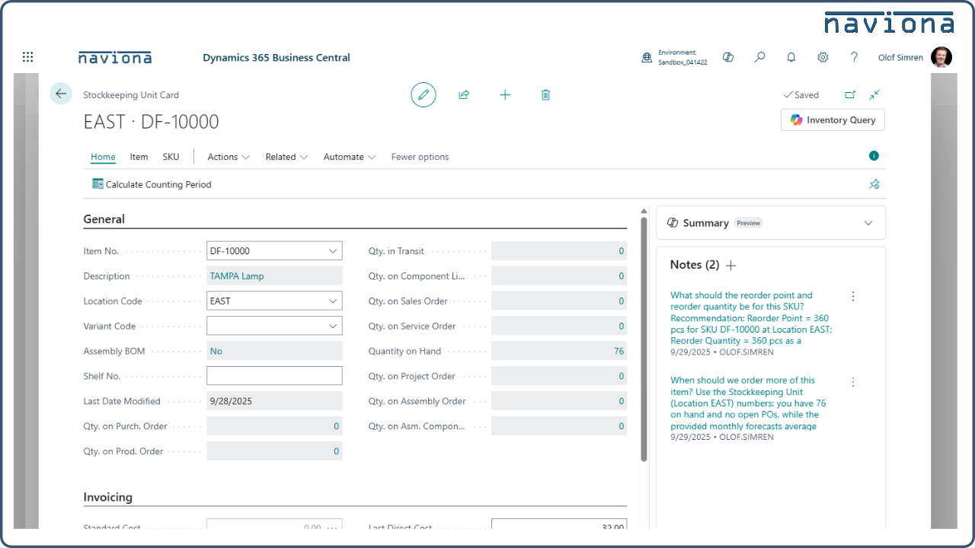Expand the Location Code dropdown
Image resolution: width=975 pixels, height=548 pixels.
(333, 301)
